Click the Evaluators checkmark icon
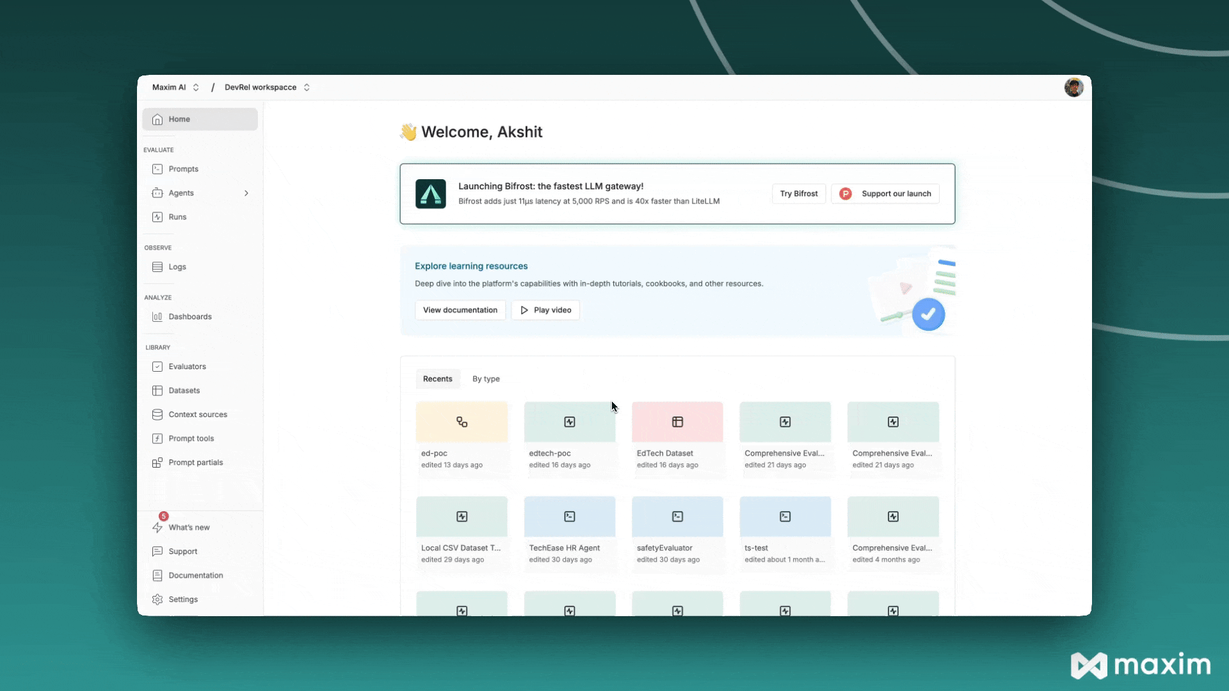 pyautogui.click(x=157, y=367)
